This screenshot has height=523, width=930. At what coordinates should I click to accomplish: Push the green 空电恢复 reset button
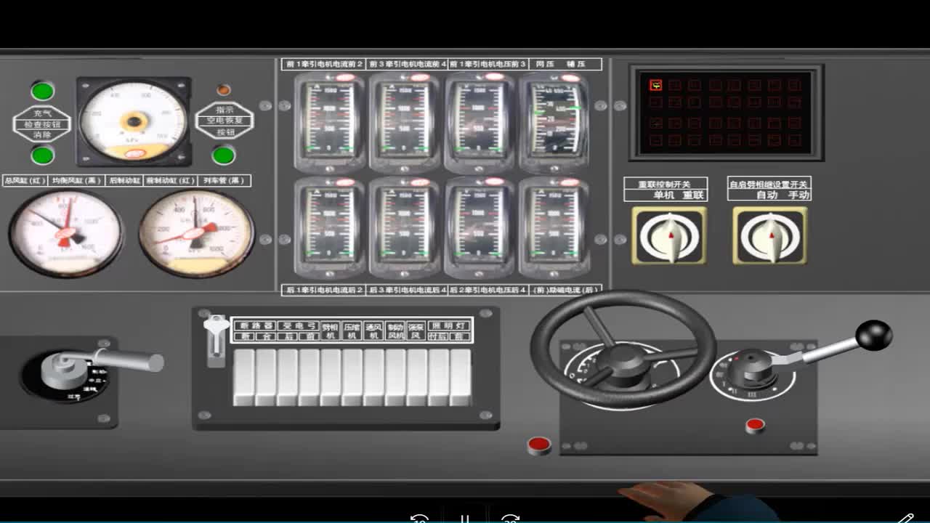point(223,155)
